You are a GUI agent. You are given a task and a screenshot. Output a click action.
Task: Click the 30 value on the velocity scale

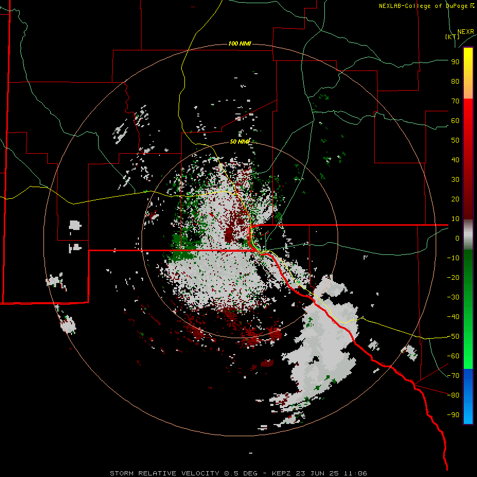455,180
